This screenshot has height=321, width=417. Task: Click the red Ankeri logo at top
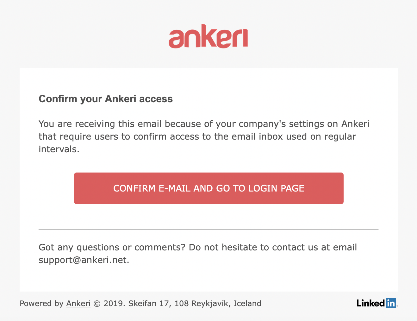pyautogui.click(x=208, y=36)
